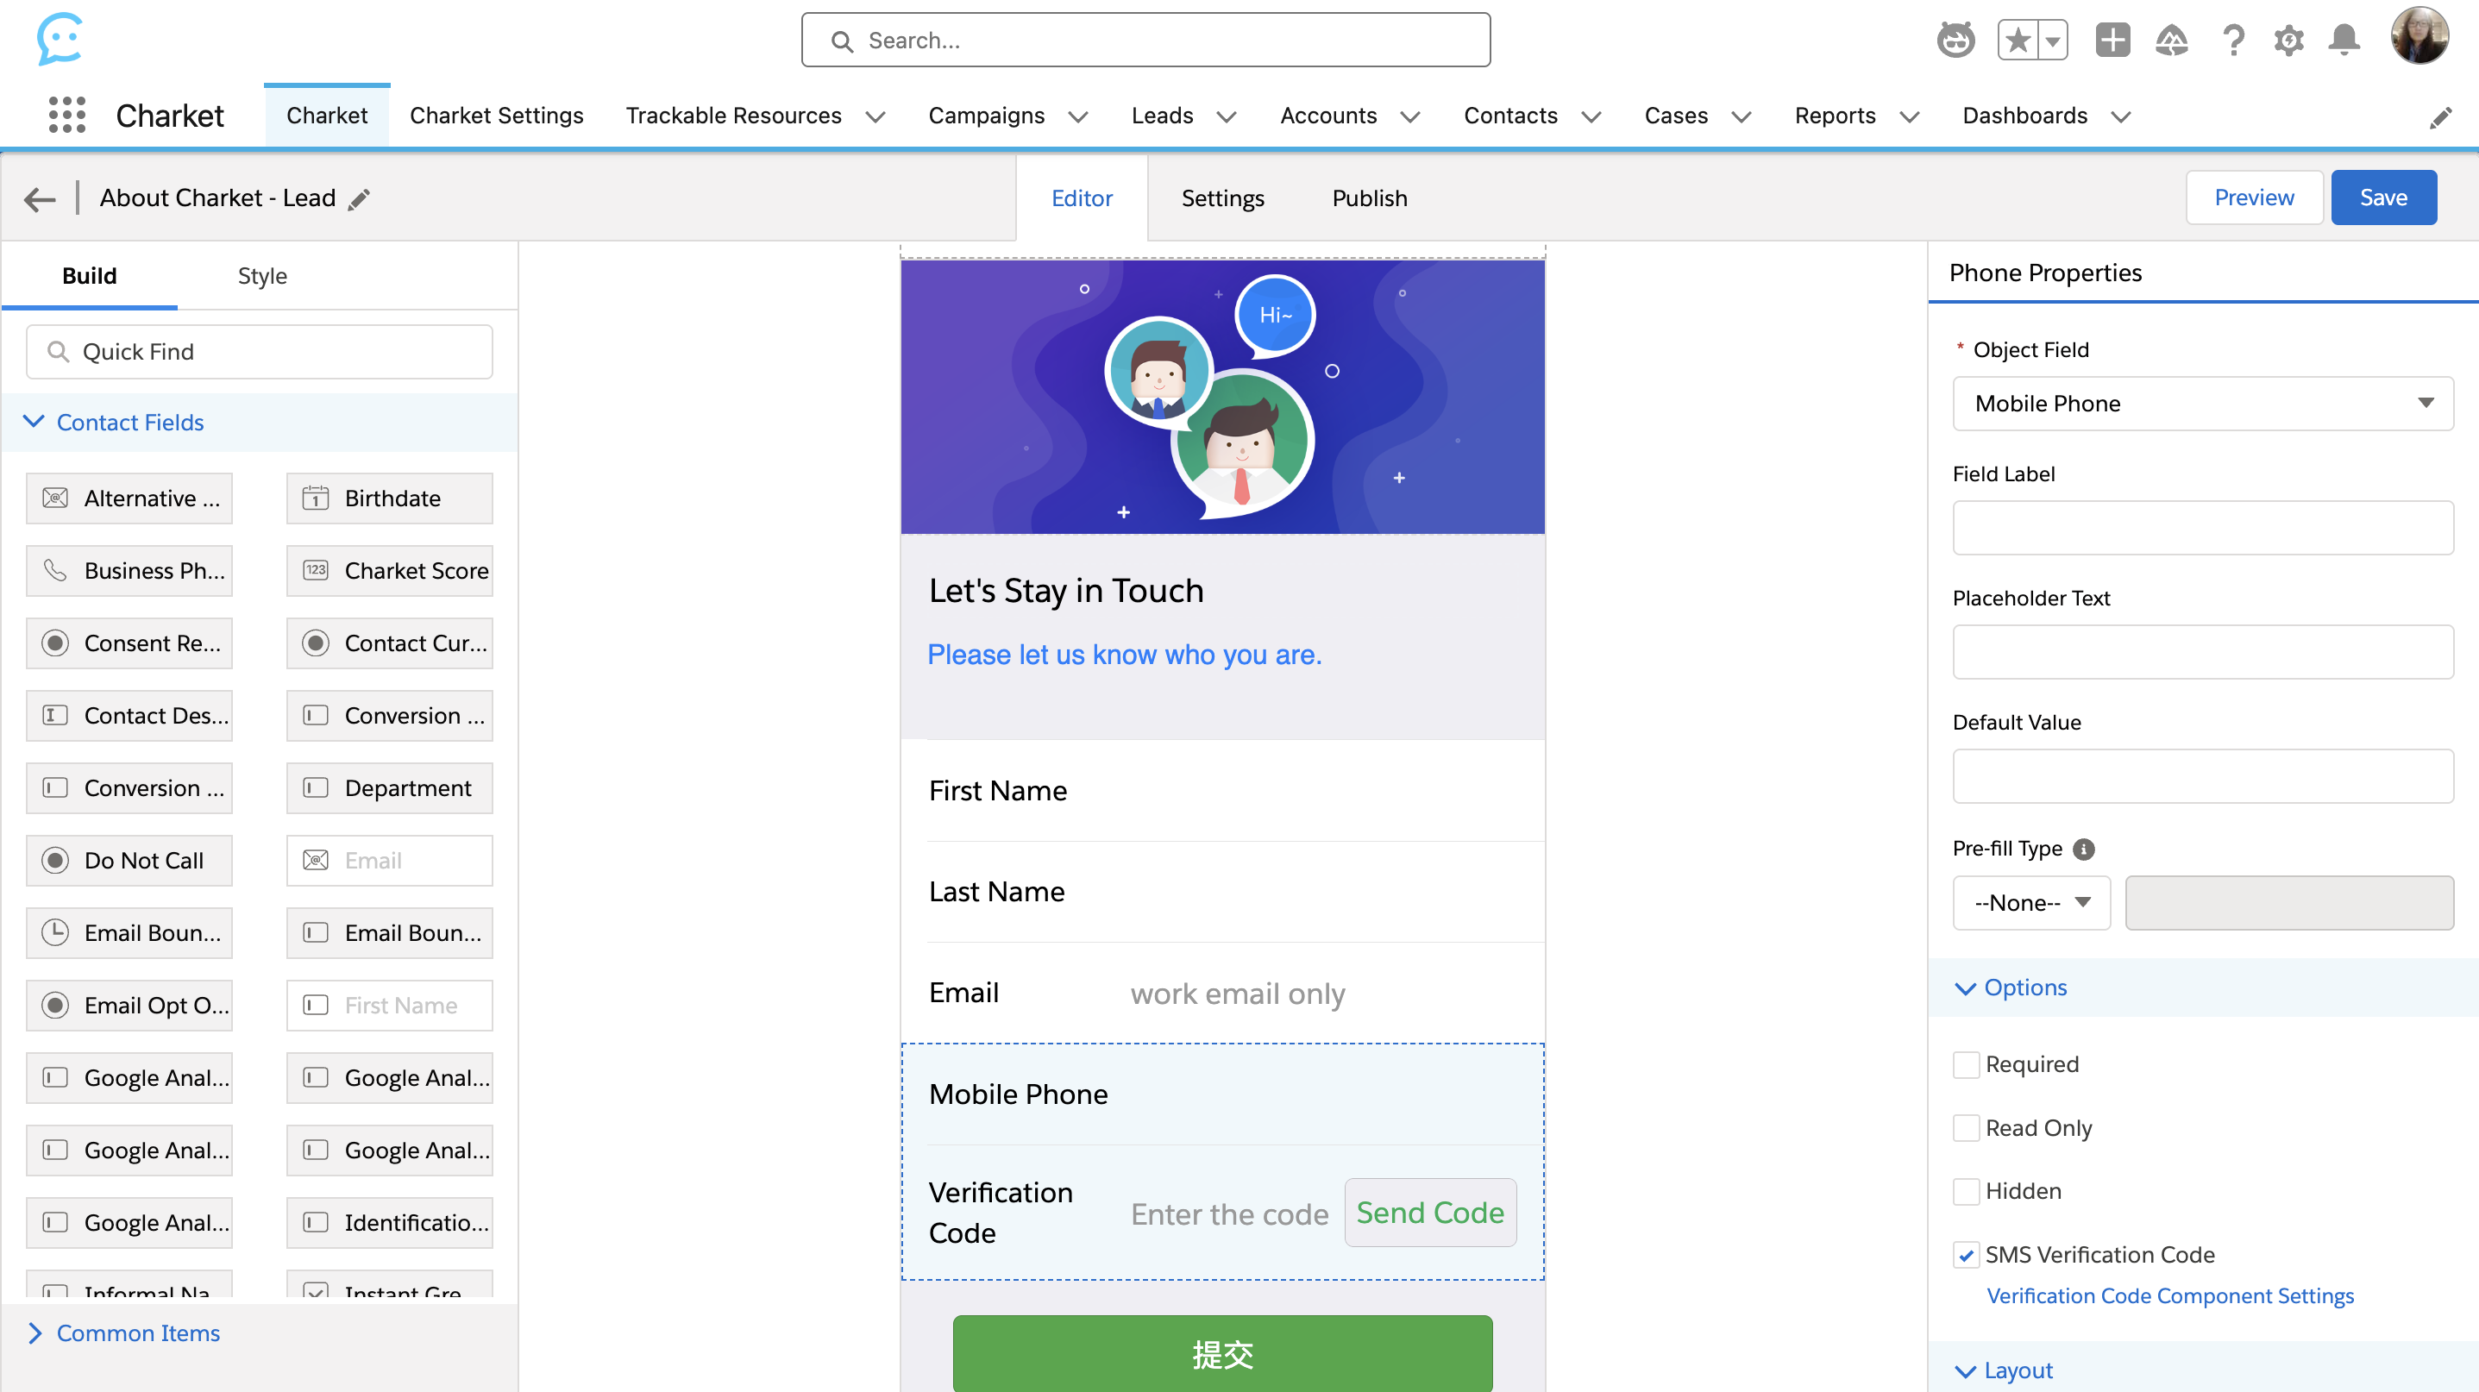
Task: Click the green 提交 submit button
Action: point(1222,1353)
